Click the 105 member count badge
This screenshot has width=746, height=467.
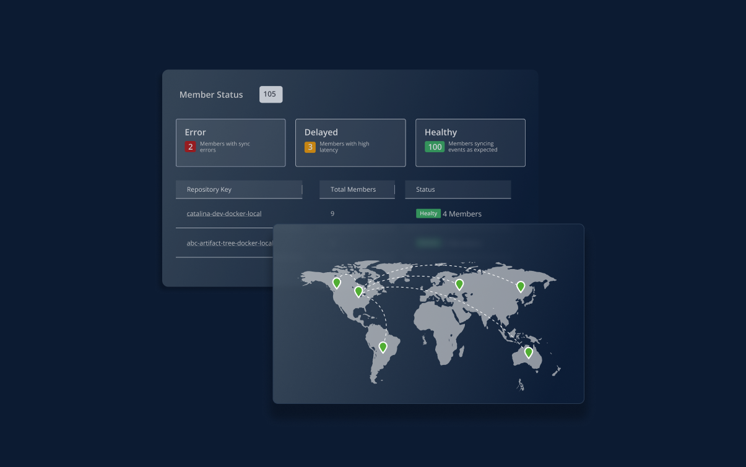click(x=271, y=95)
